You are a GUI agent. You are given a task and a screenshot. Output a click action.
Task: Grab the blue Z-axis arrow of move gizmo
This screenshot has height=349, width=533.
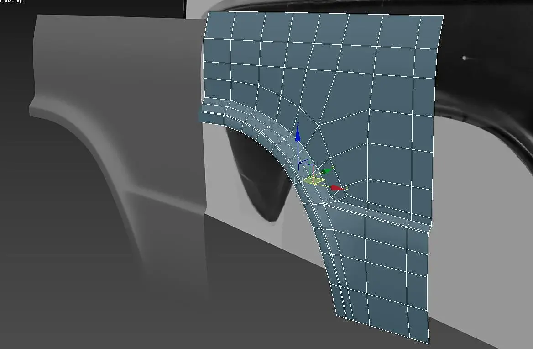click(x=298, y=134)
